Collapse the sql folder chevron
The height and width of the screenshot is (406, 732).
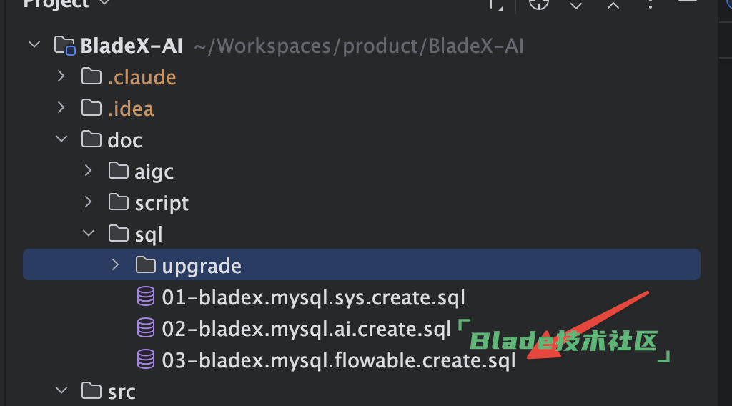[88, 233]
